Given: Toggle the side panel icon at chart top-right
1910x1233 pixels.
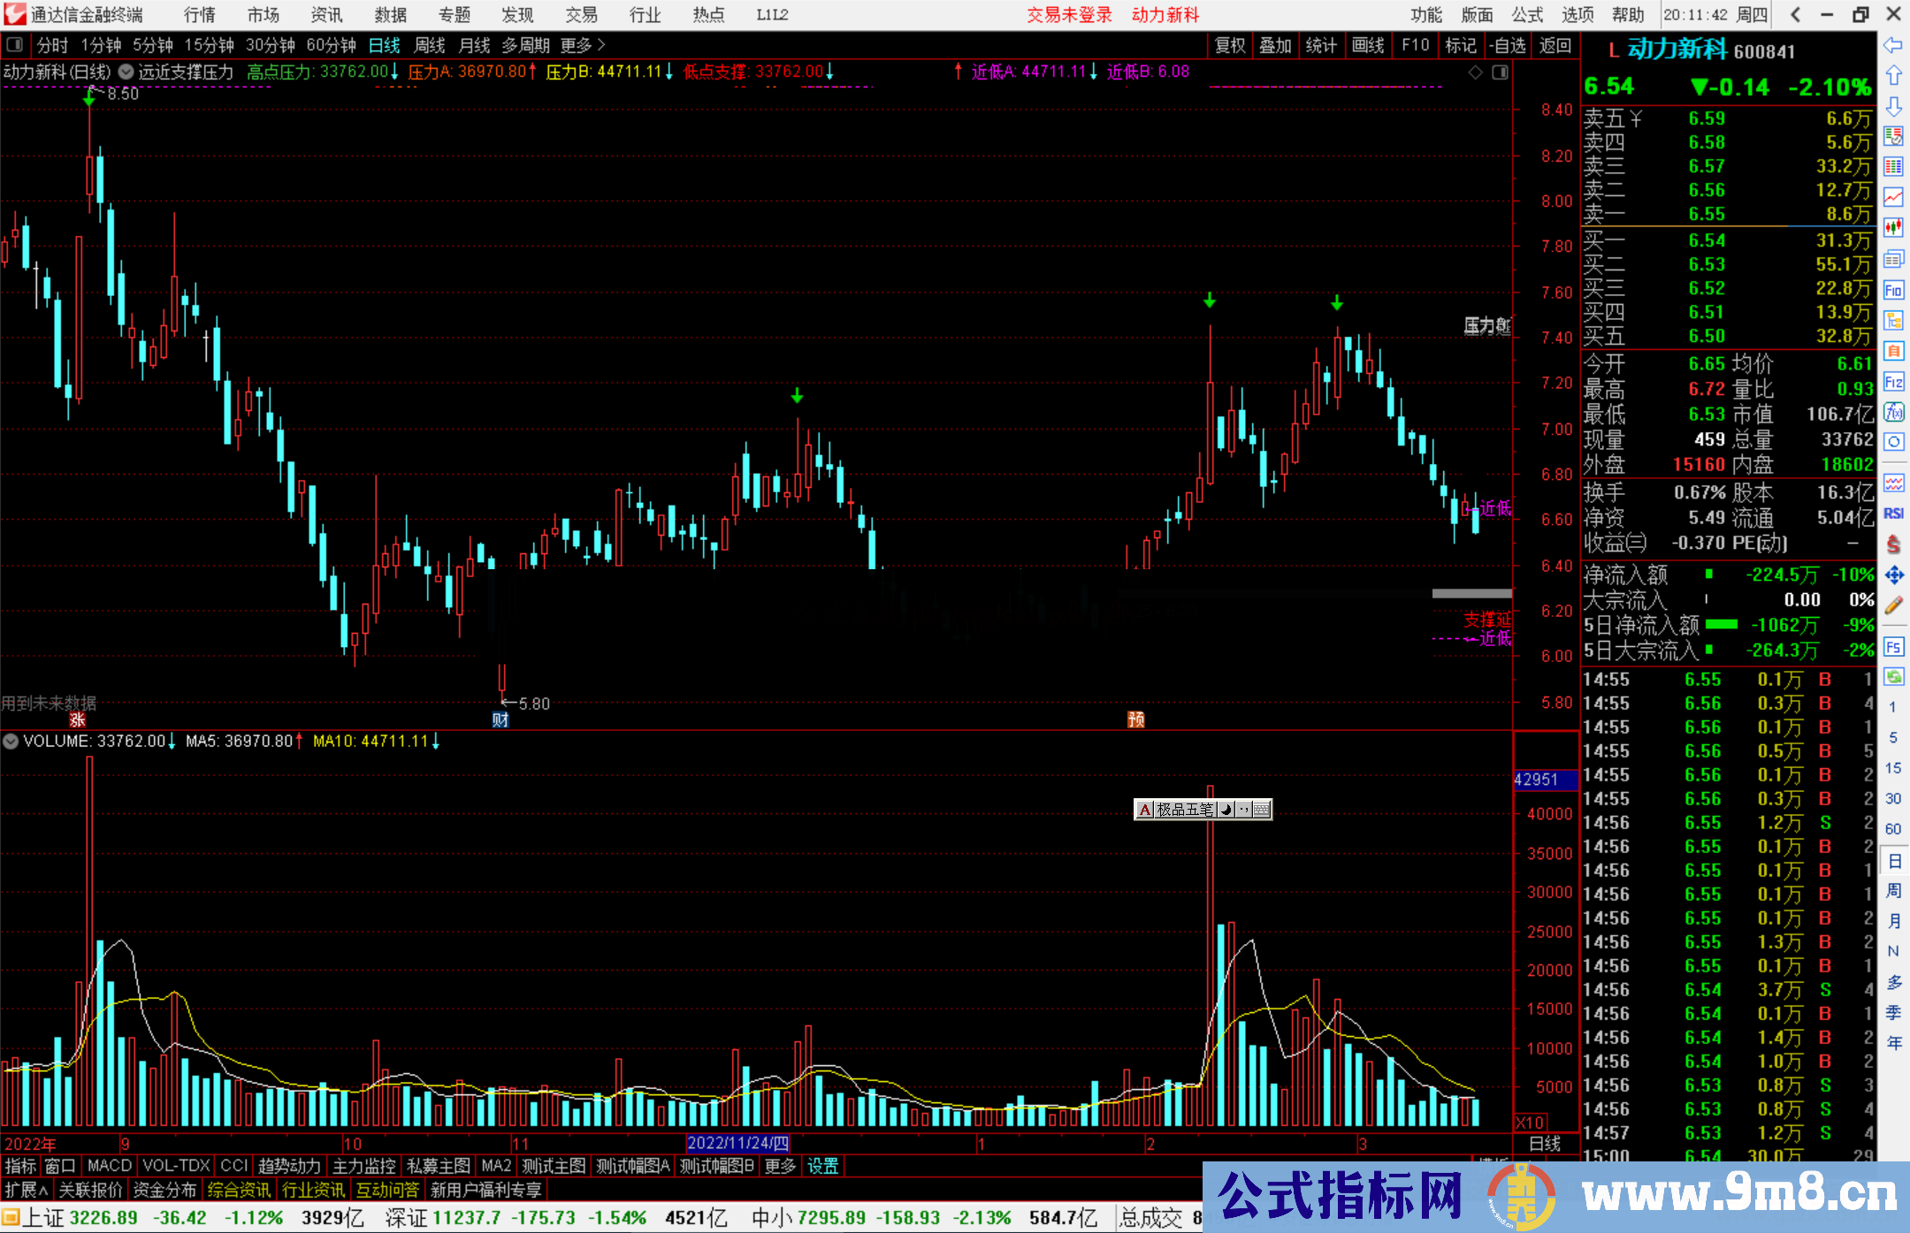Looking at the screenshot, I should [x=1500, y=72].
